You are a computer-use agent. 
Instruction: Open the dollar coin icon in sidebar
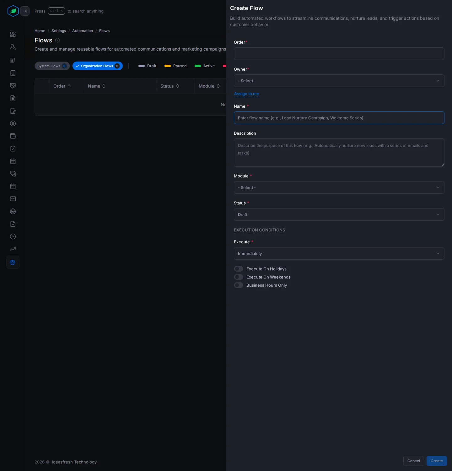(x=13, y=123)
